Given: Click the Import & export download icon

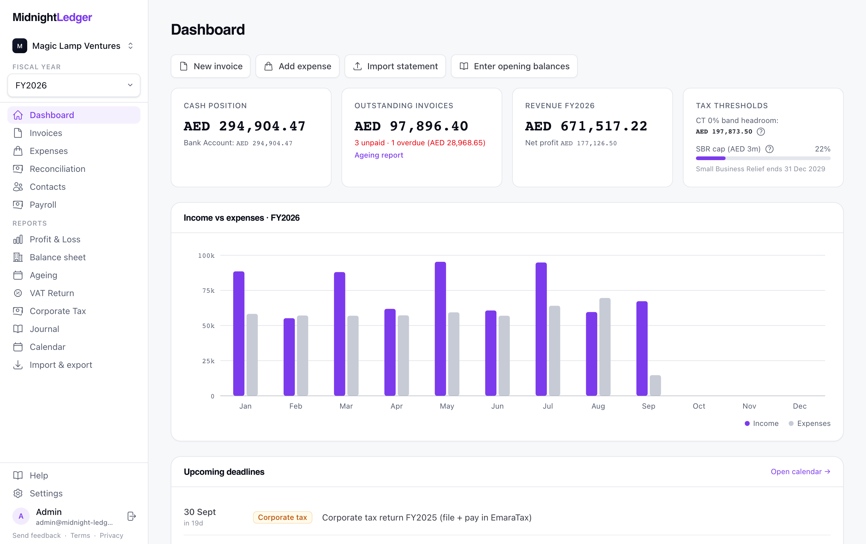Looking at the screenshot, I should (x=18, y=365).
